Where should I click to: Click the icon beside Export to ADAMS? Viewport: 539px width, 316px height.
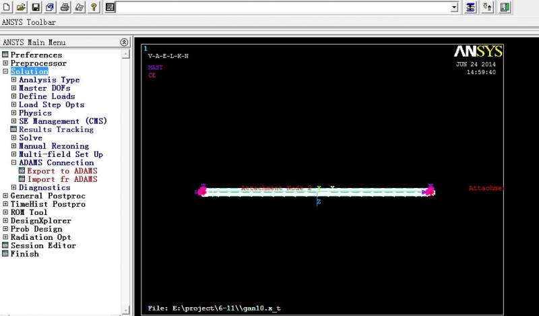click(x=22, y=170)
